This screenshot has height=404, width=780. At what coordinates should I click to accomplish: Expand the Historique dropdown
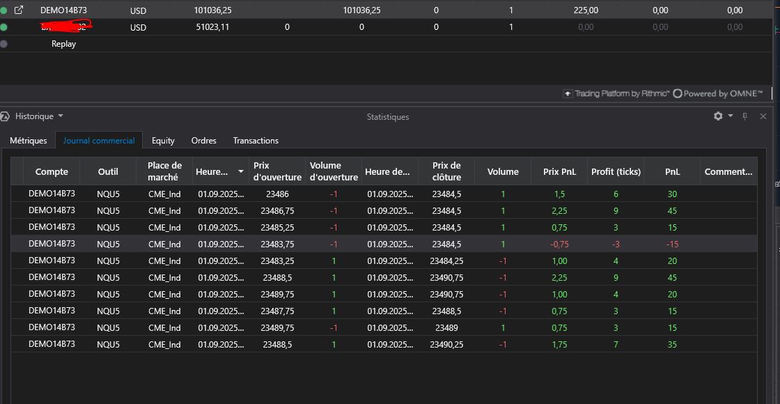pyautogui.click(x=61, y=116)
